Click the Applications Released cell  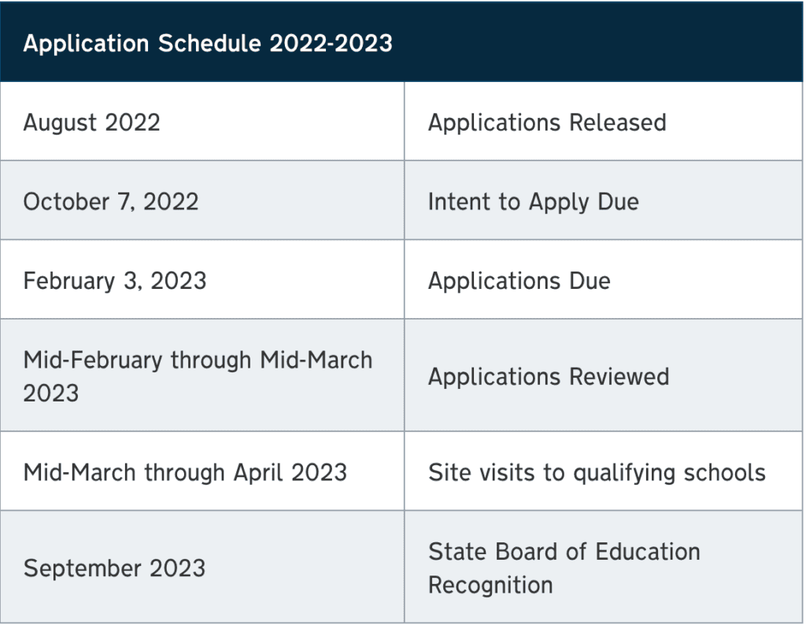point(604,121)
